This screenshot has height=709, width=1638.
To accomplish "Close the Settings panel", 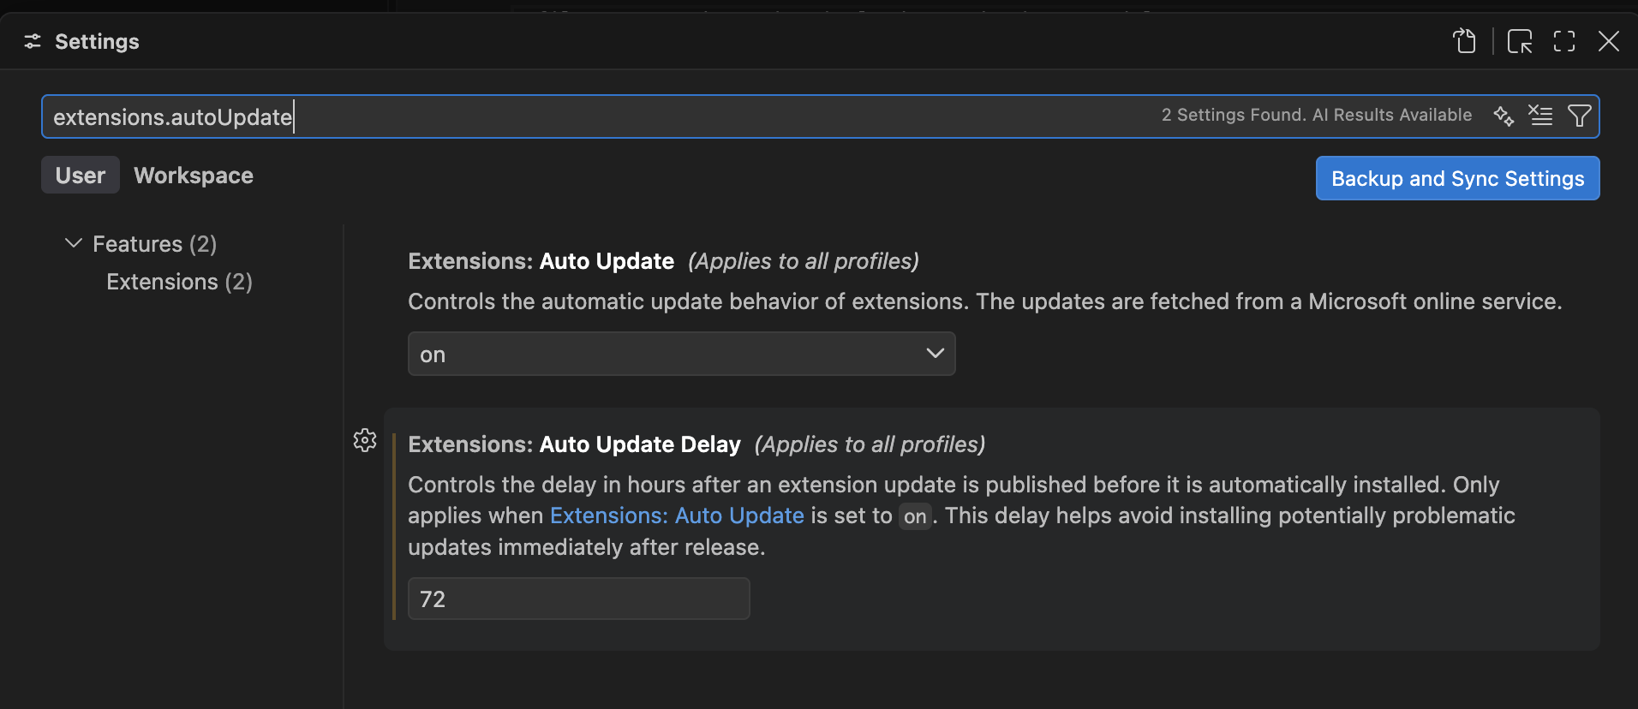I will point(1609,41).
